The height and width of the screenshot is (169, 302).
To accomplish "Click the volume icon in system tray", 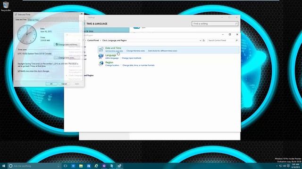I will pyautogui.click(x=285, y=166).
